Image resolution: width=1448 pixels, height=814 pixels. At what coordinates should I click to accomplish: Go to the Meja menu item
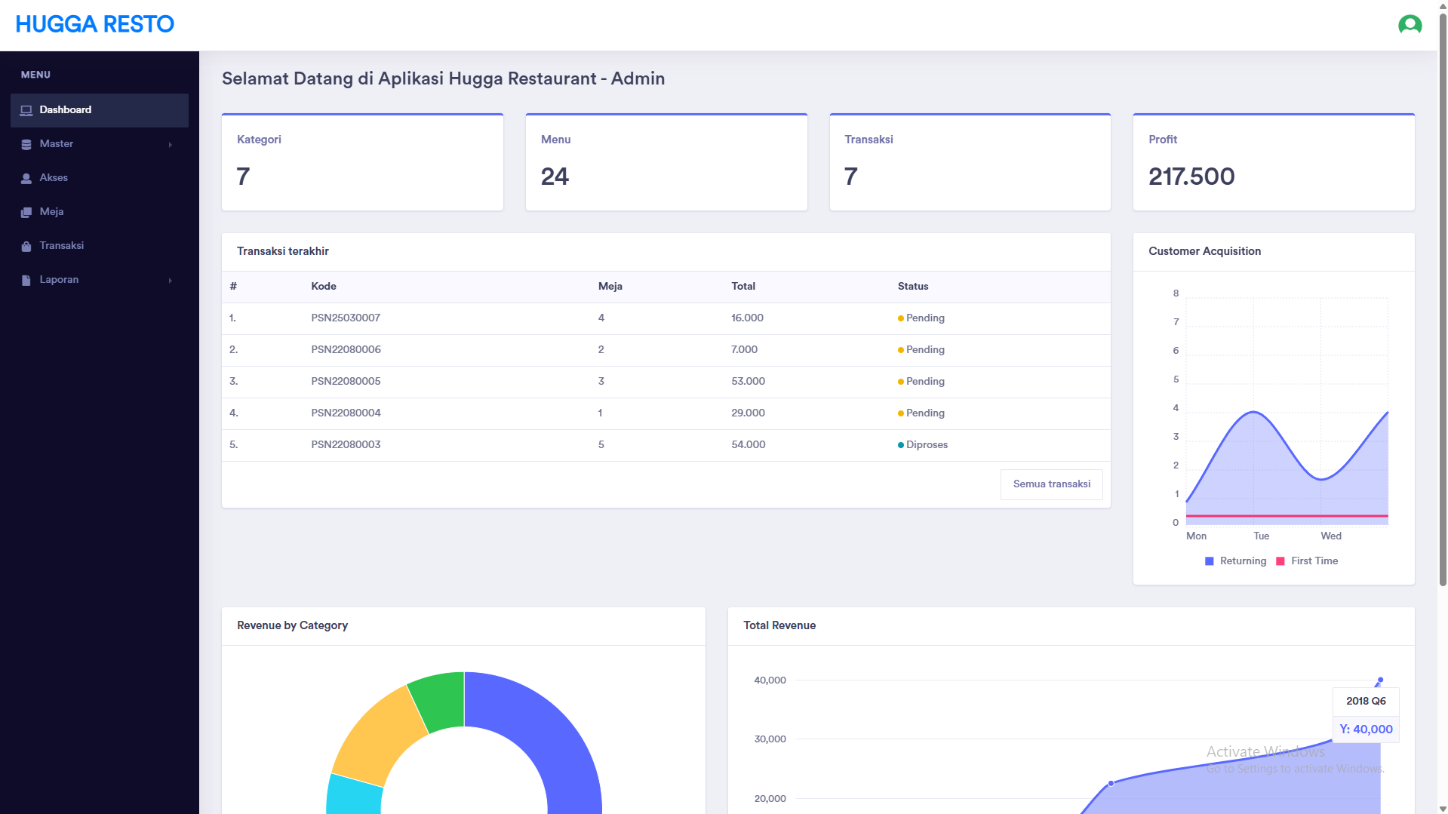pos(100,212)
